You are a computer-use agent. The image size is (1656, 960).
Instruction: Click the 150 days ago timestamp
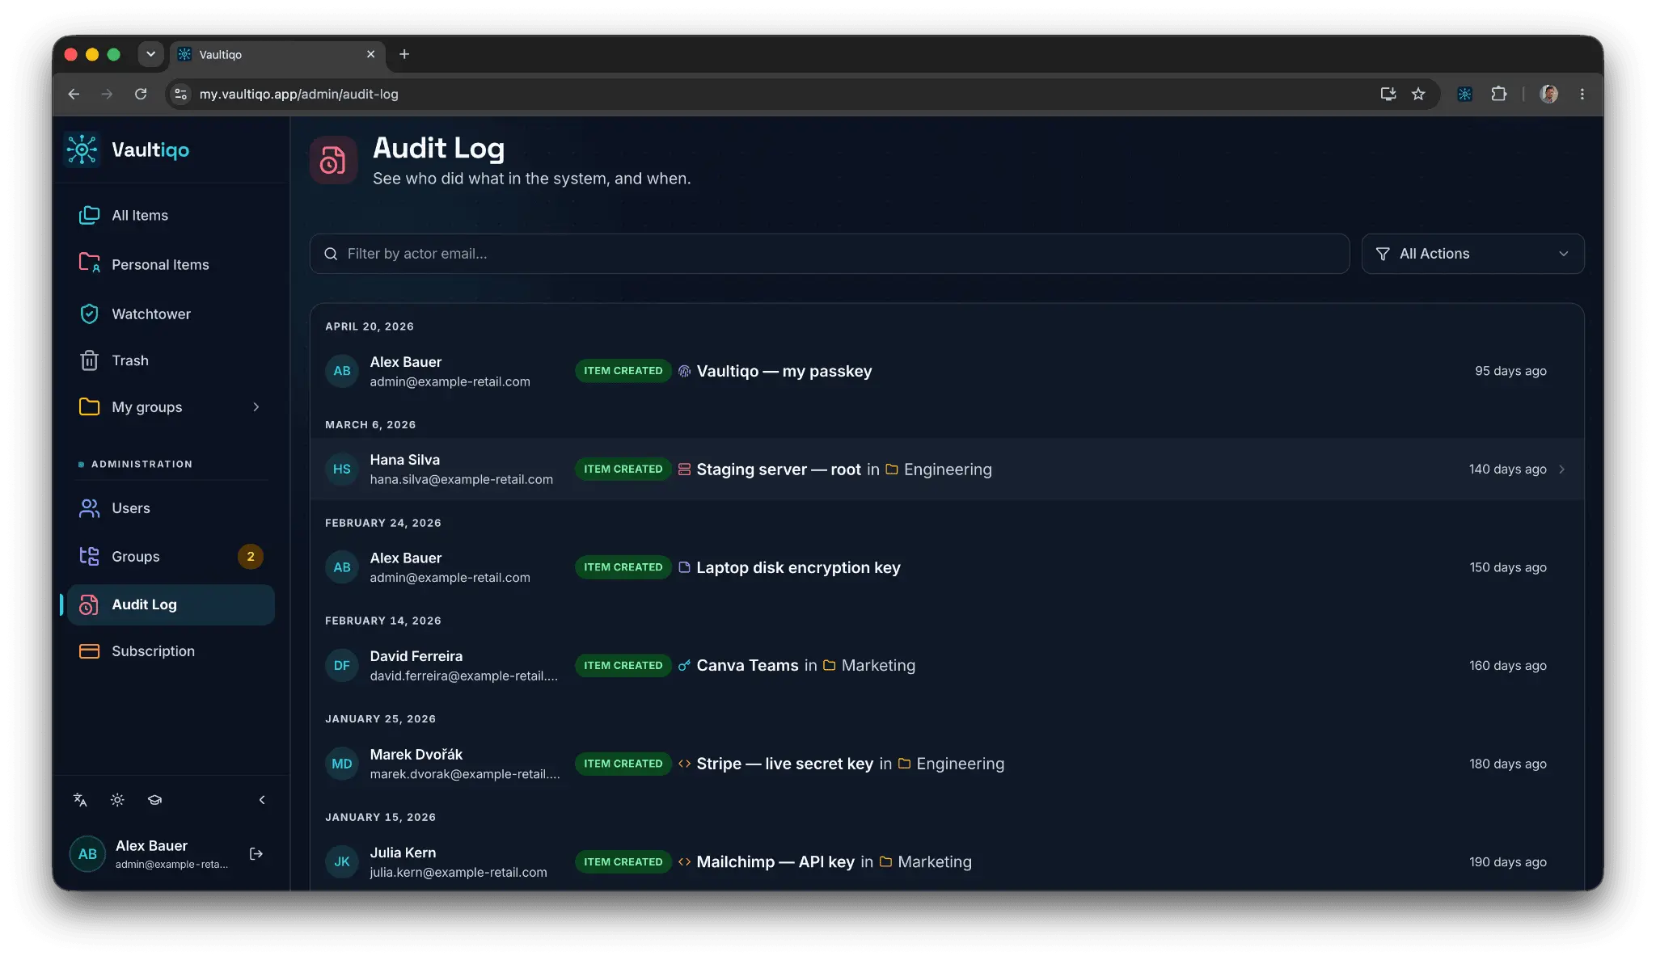click(x=1508, y=567)
